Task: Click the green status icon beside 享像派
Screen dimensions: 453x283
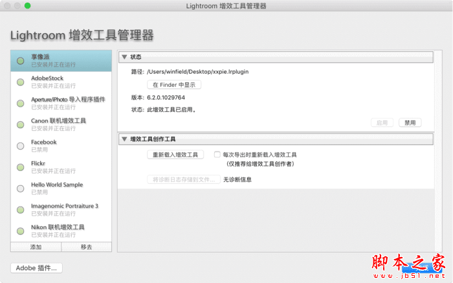Action: pyautogui.click(x=21, y=61)
